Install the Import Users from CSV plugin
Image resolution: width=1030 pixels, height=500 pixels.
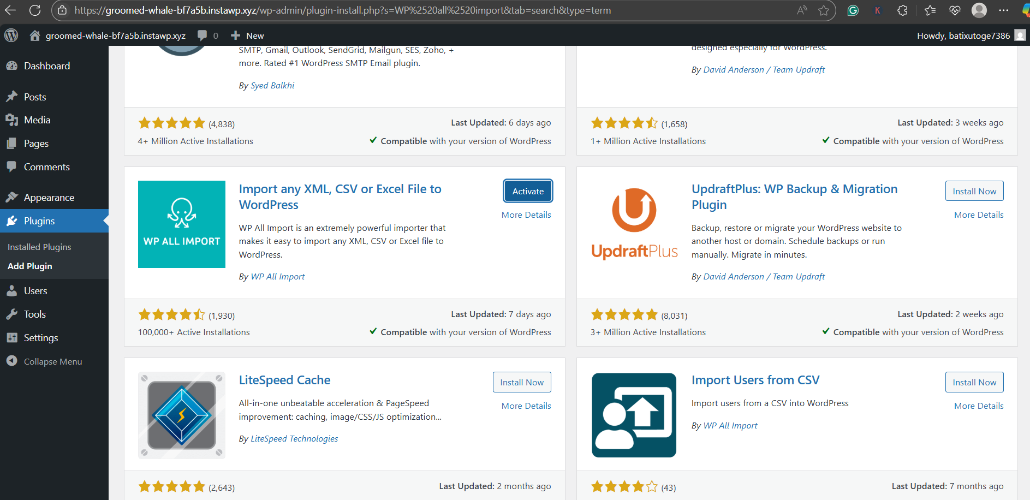pyautogui.click(x=974, y=382)
